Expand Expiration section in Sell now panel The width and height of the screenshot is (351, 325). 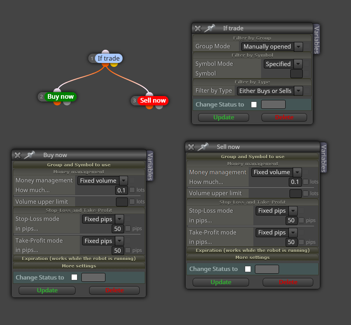pos(253,250)
